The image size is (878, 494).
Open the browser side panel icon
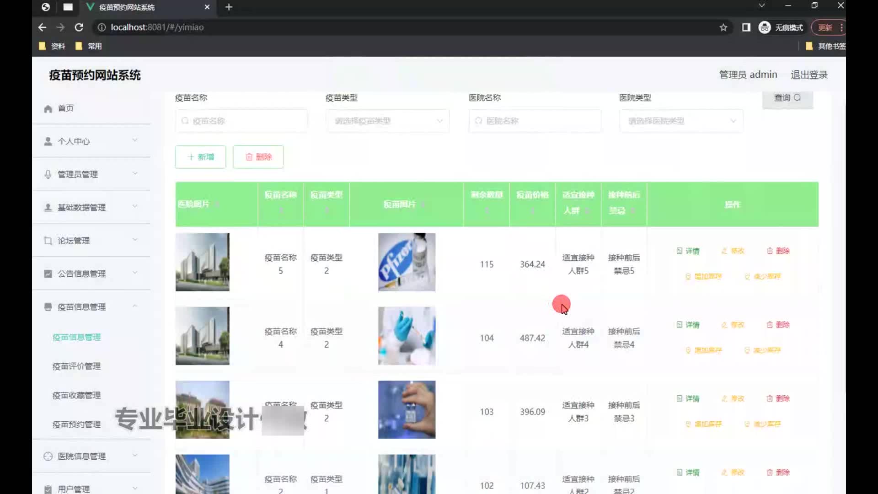pos(746,27)
